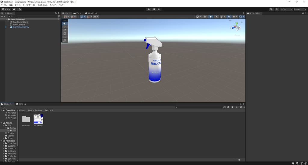Click FBX in the breadcrumb path

coord(30,110)
